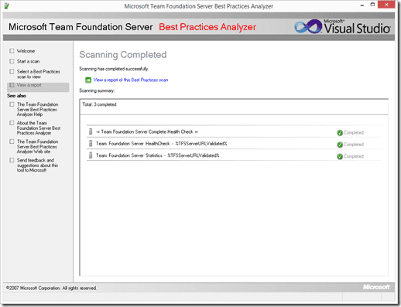Click the Total: 3 completed summary text
Screen dimensions: 401x307
click(99, 104)
